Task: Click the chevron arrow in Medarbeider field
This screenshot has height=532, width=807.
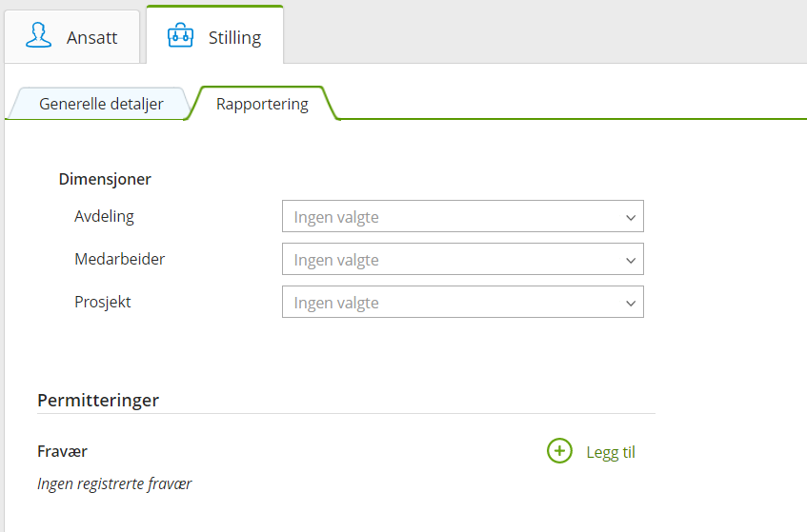Action: click(630, 260)
